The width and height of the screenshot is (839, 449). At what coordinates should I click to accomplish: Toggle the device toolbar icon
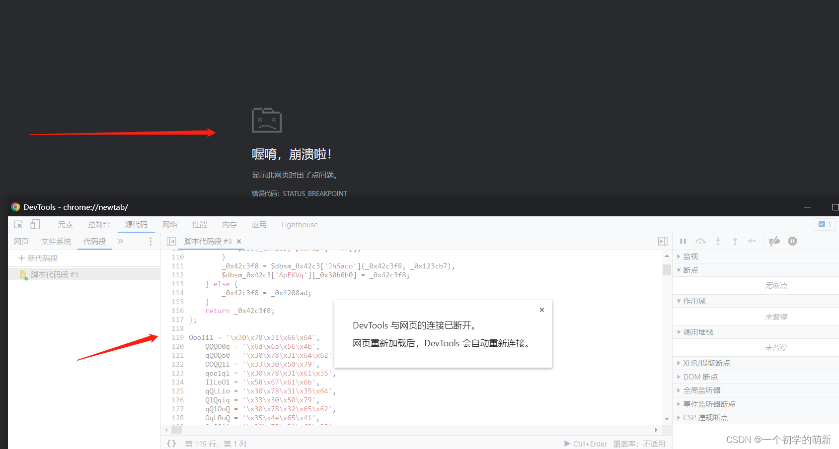click(35, 225)
